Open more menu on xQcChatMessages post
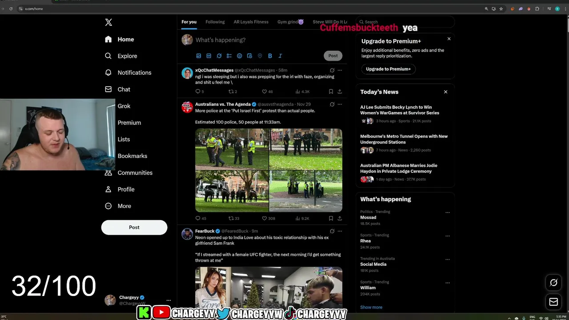Viewport: 569px width, 320px height. click(340, 70)
